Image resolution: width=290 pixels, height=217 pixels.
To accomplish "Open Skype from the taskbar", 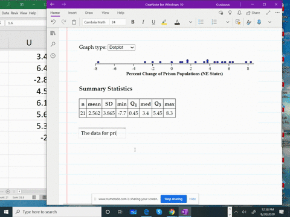I will point(159,212).
